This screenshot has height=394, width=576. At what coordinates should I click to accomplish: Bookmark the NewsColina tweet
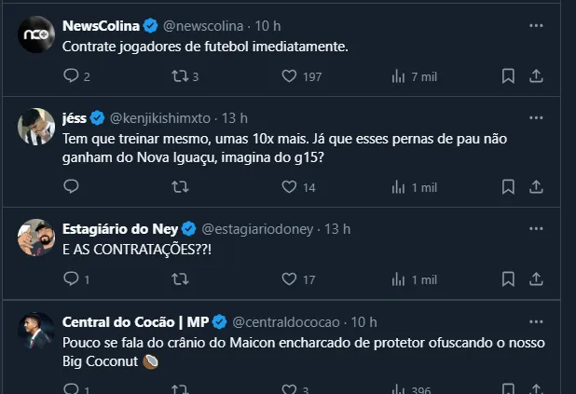(508, 76)
